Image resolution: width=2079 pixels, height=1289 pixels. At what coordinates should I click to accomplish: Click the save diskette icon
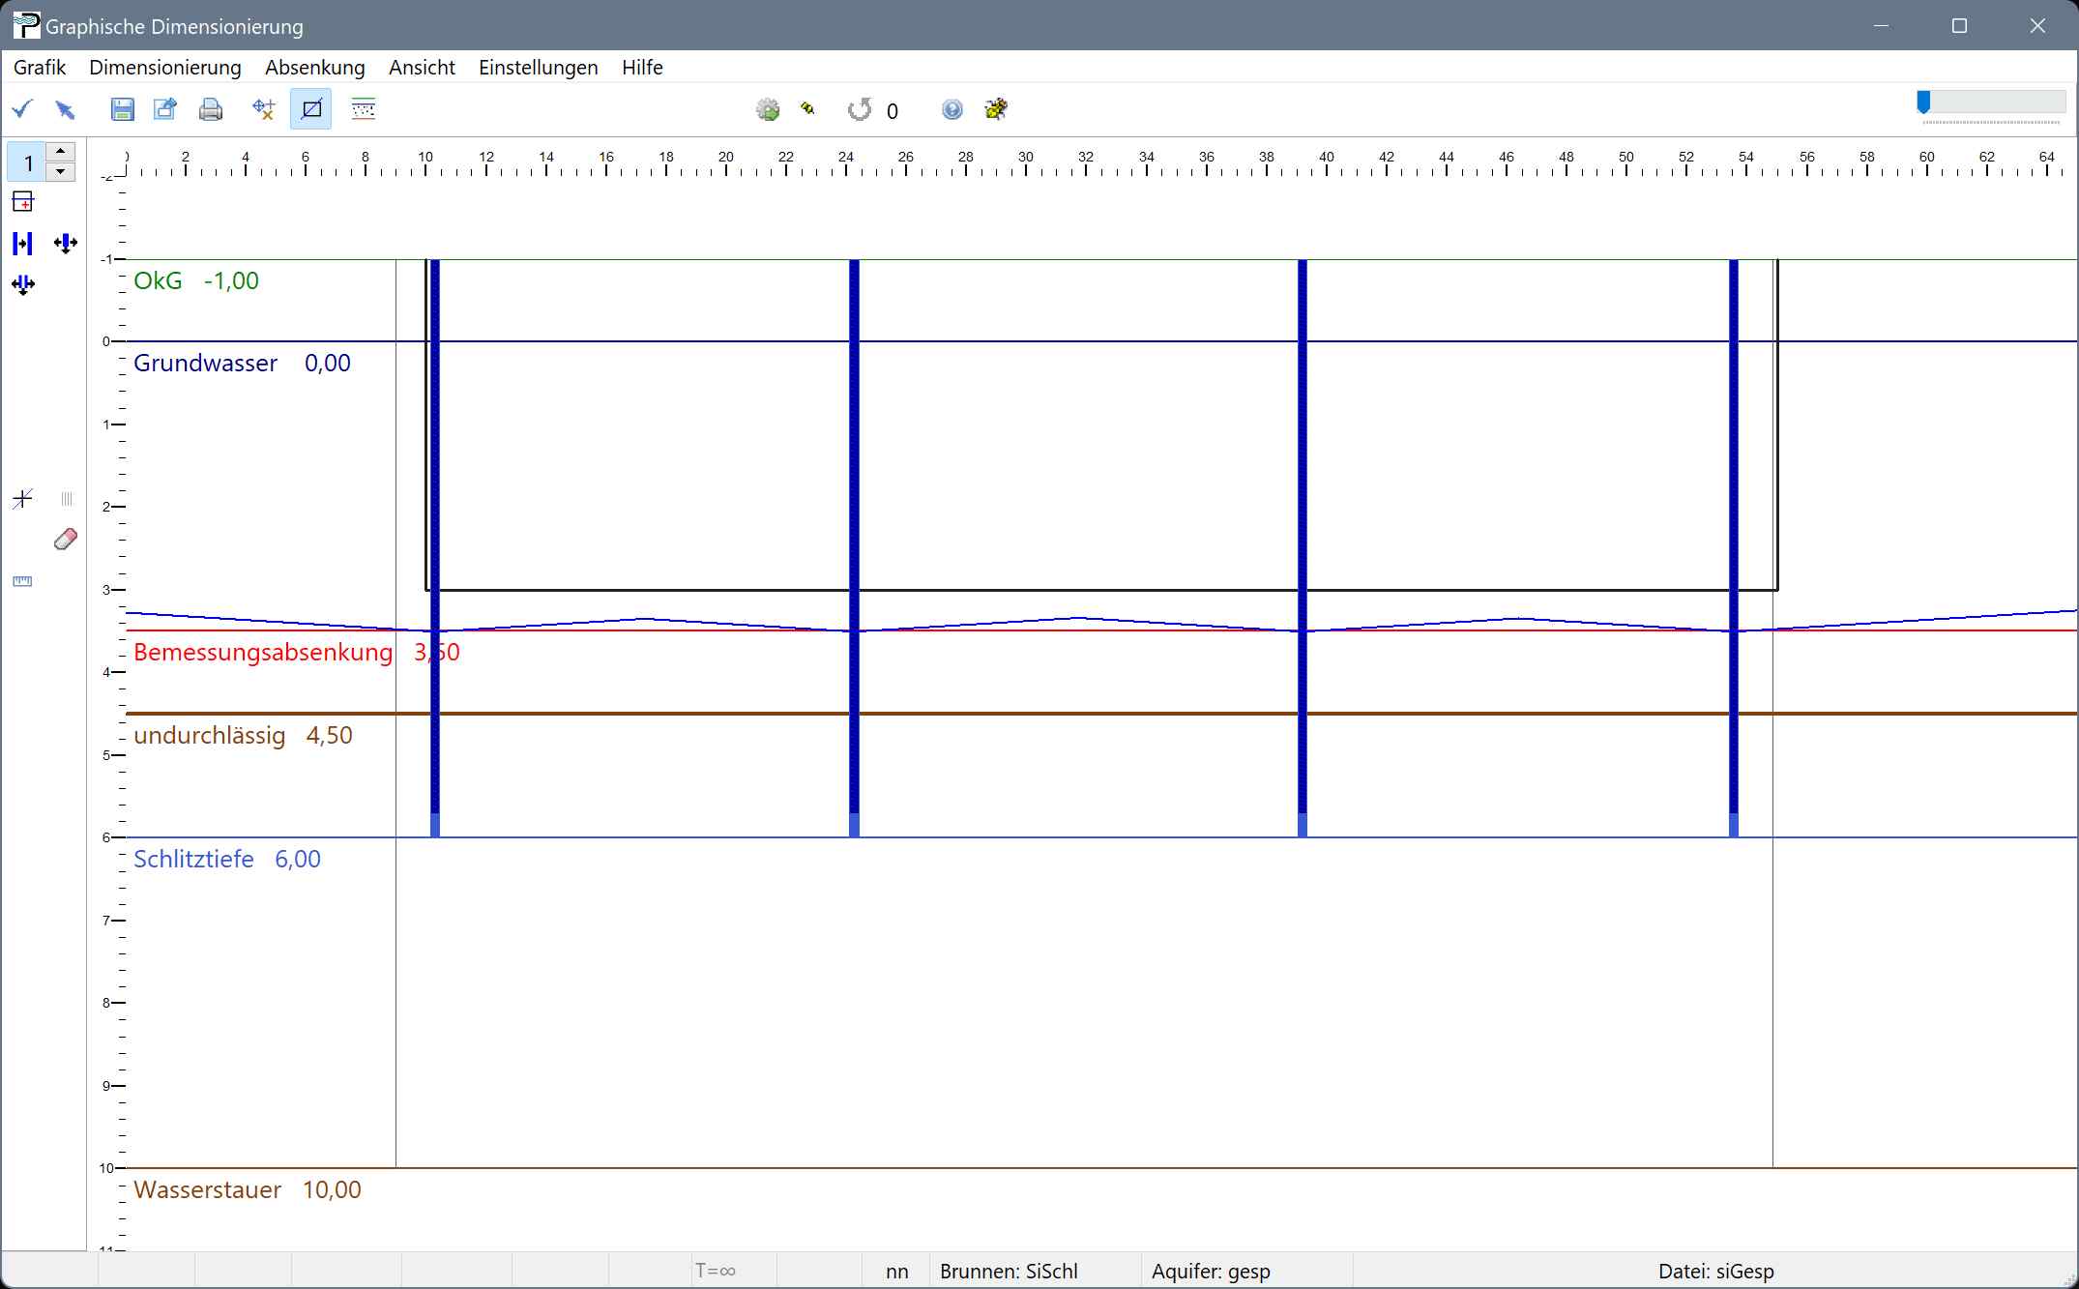(122, 109)
